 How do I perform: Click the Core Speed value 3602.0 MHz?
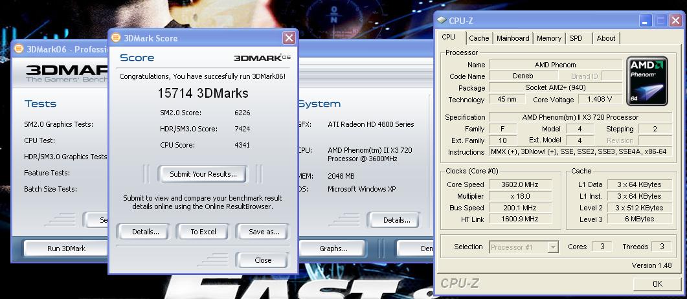[520, 184]
